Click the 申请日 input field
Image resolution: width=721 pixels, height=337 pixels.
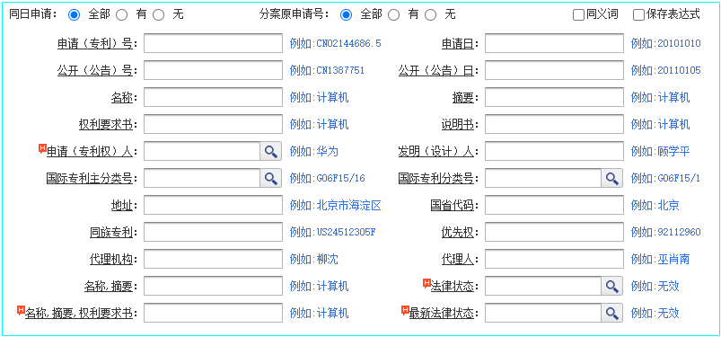coord(554,43)
